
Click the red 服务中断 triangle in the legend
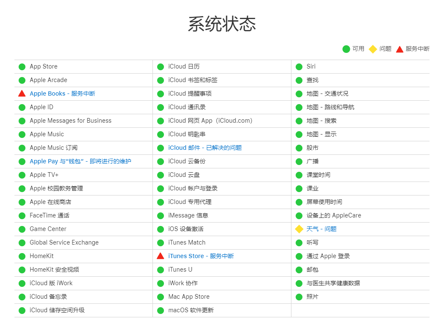click(399, 49)
